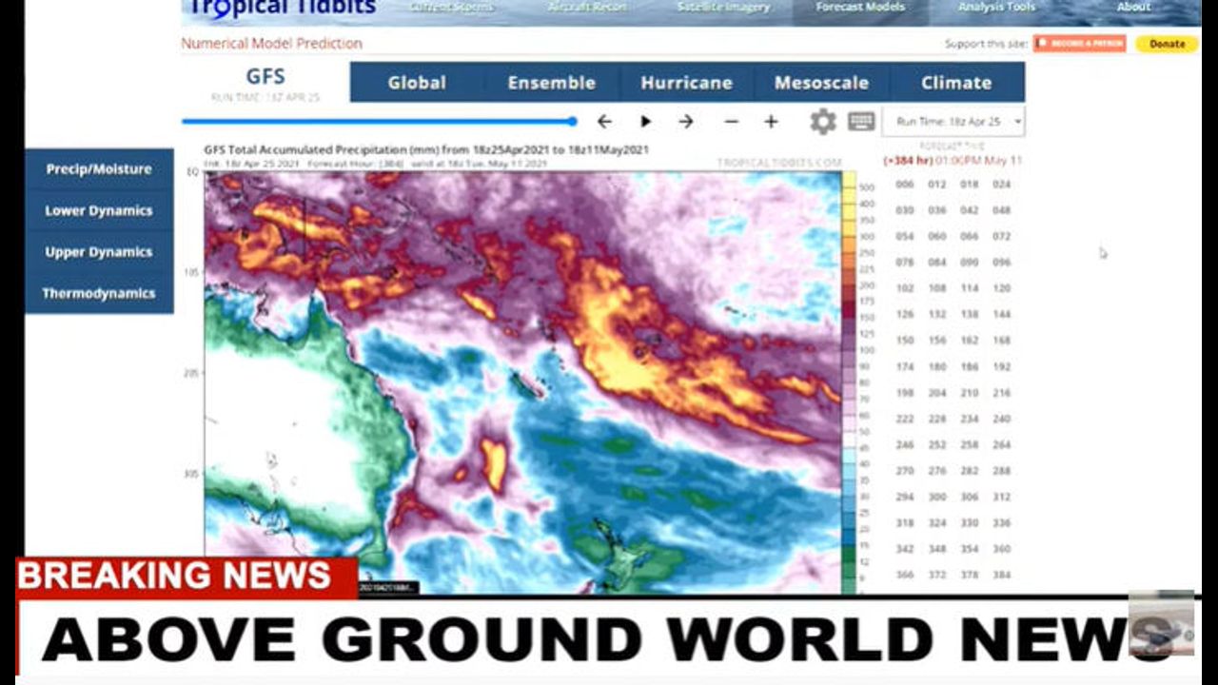Select forecast hour 384
The width and height of the screenshot is (1218, 685).
pyautogui.click(x=1000, y=575)
